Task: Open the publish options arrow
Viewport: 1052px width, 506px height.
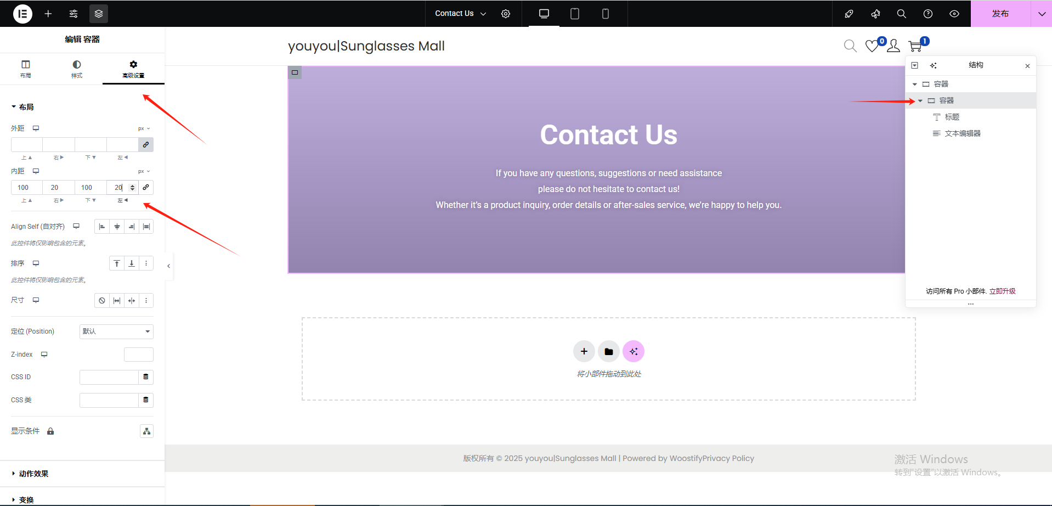Action: click(x=1041, y=14)
